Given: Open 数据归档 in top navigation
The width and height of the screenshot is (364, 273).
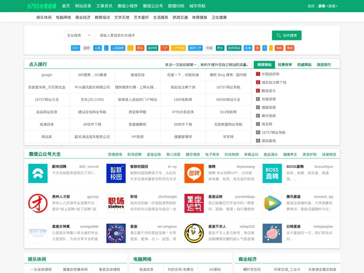Looking at the screenshot, I should (176, 6).
